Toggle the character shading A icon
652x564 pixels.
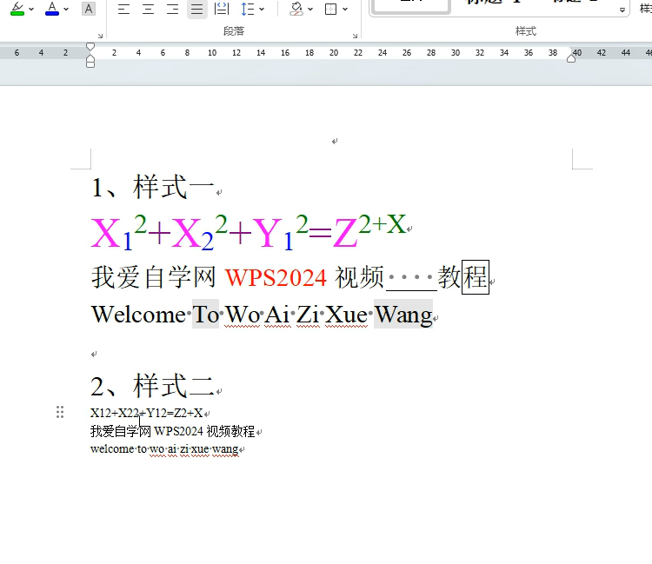(89, 9)
